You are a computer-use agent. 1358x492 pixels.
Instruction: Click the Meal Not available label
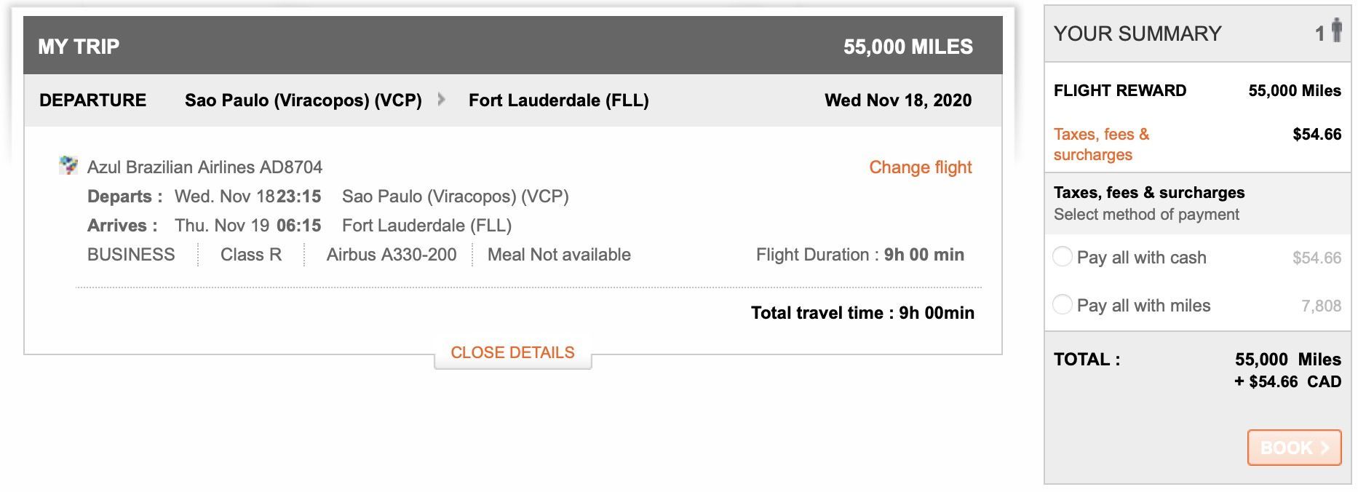point(559,255)
